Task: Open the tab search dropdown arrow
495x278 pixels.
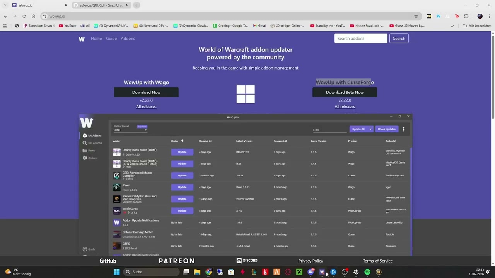Action: pos(5,5)
